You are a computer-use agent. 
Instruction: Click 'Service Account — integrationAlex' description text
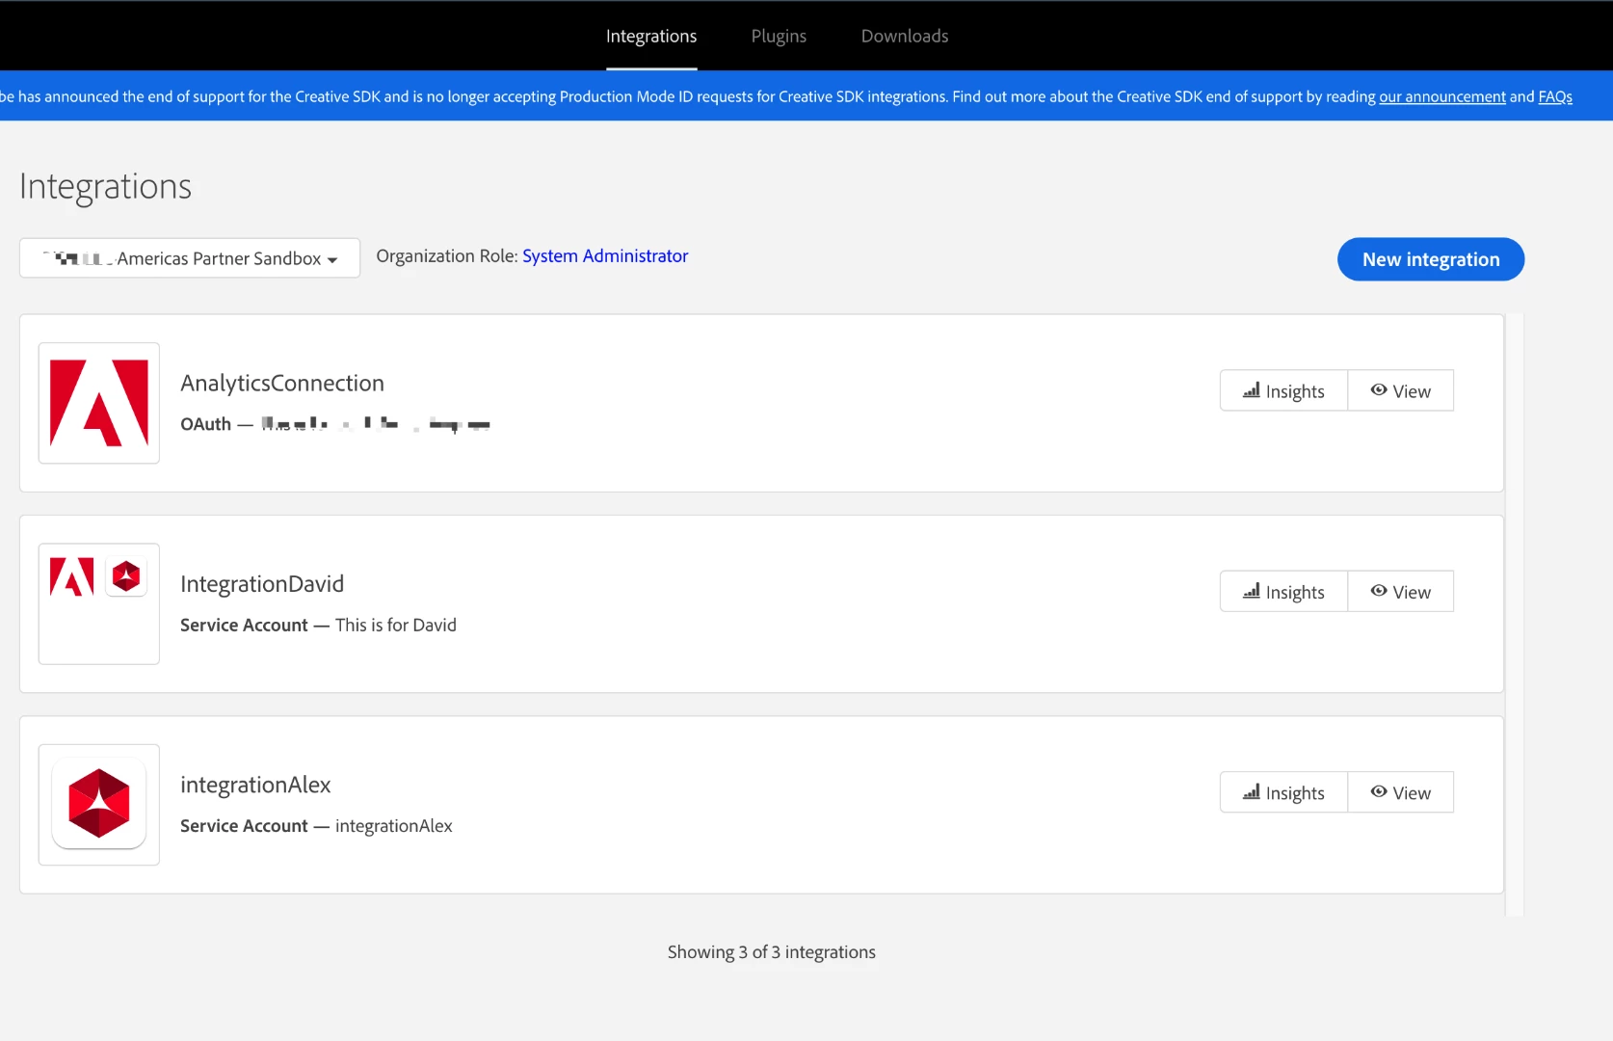[x=316, y=826]
